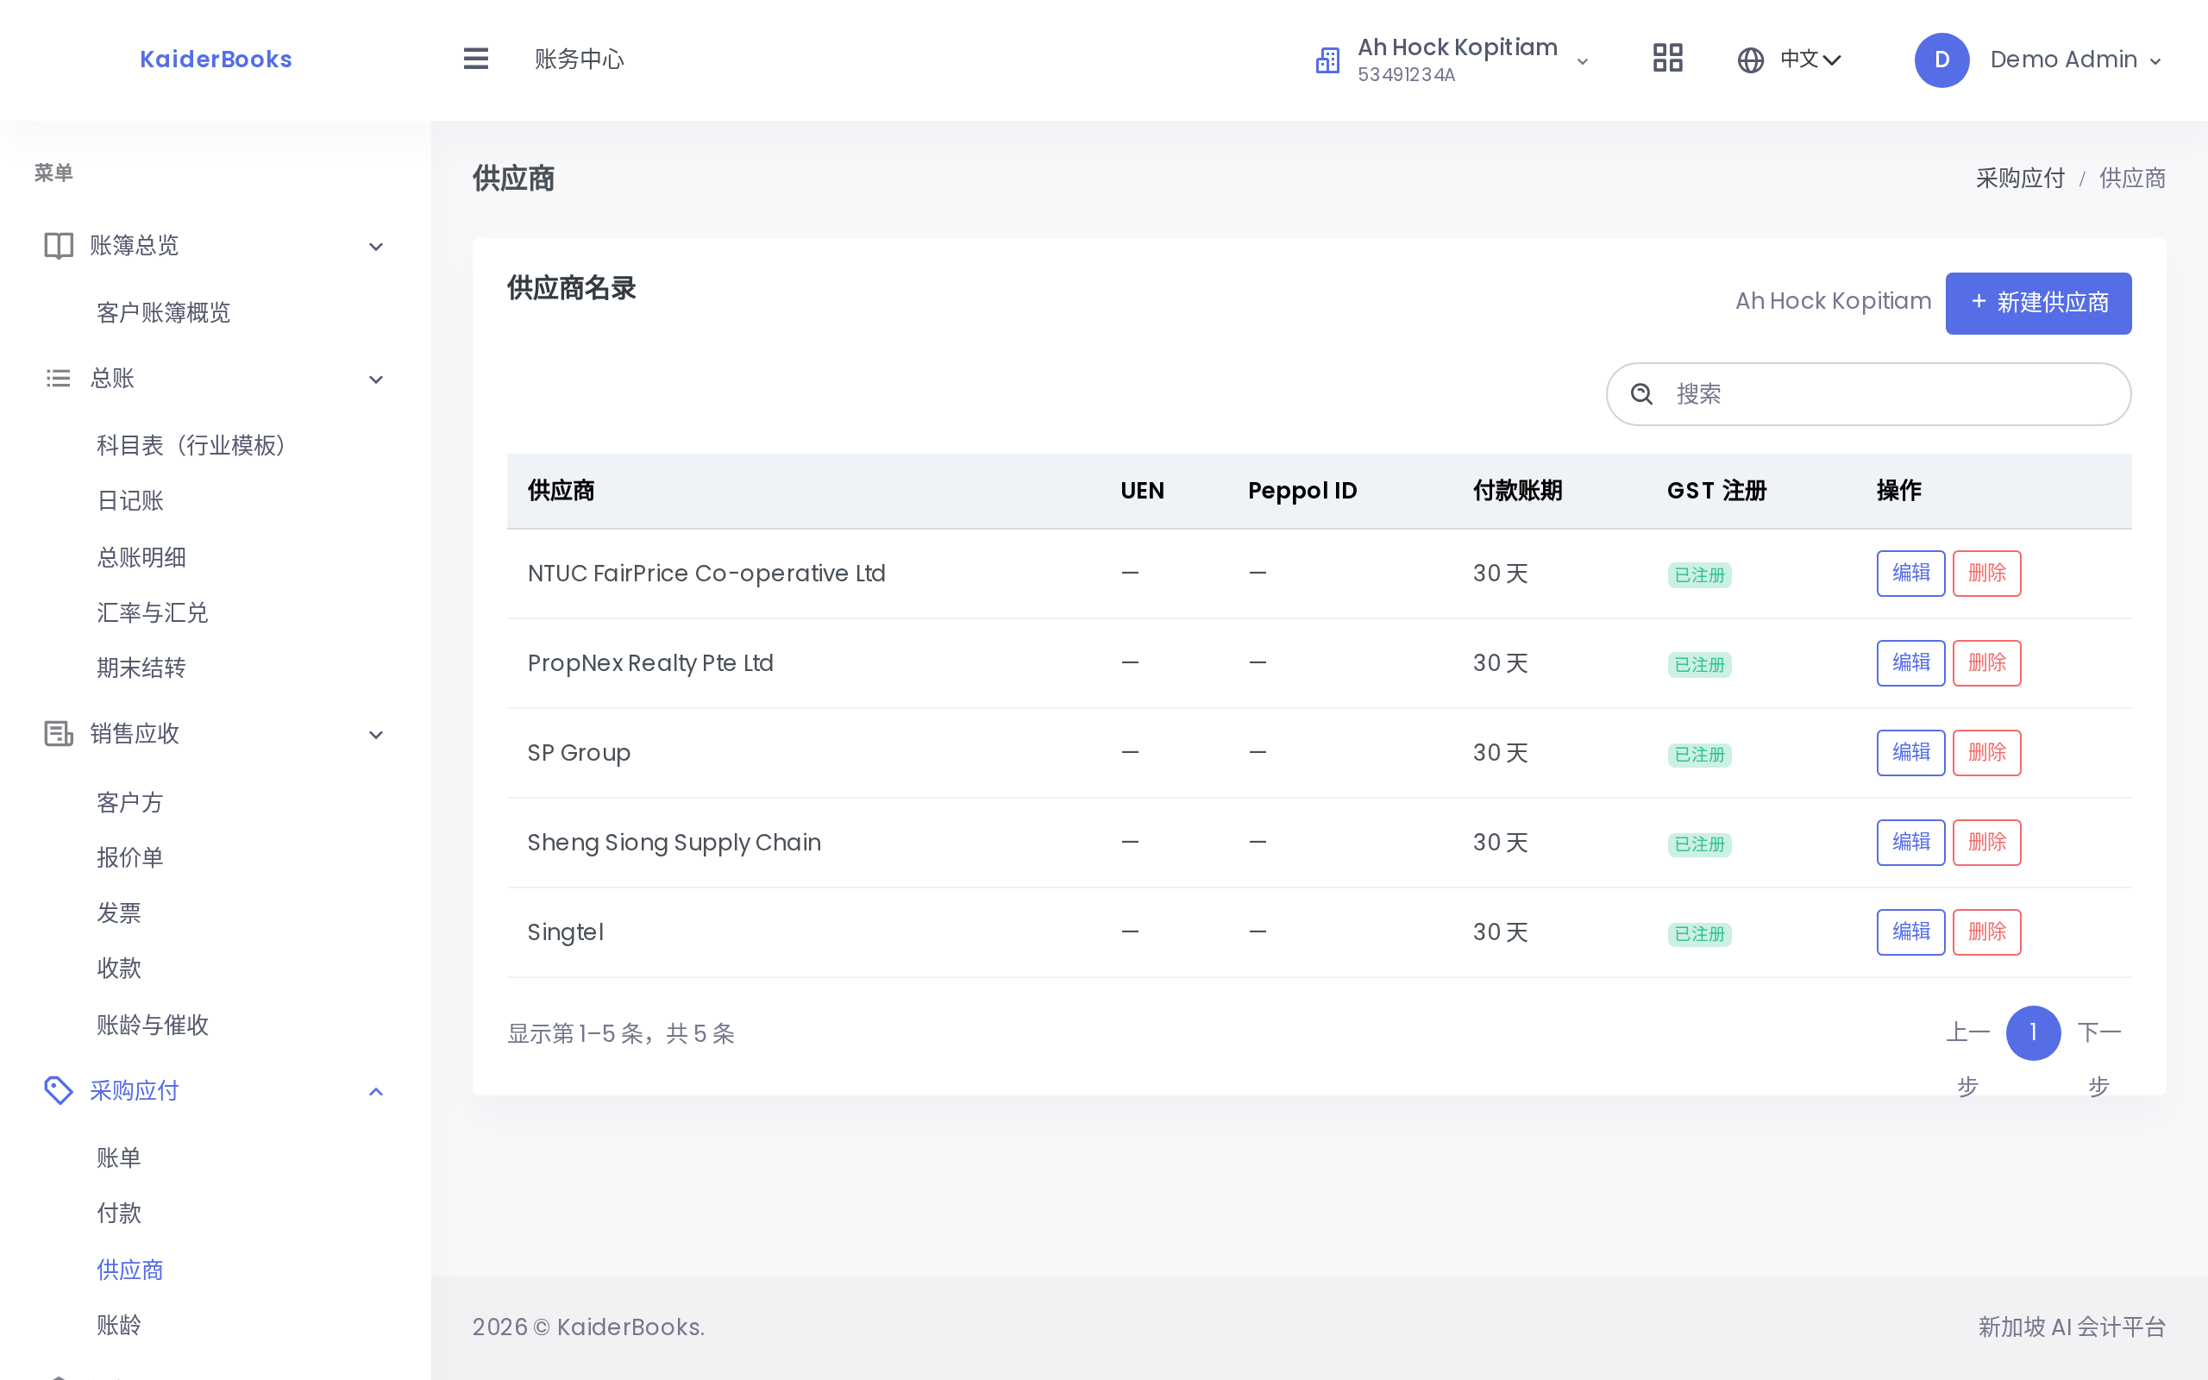The height and width of the screenshot is (1380, 2208).
Task: Edit PropNex Realty Pte Ltd supplier
Action: [x=1910, y=662]
